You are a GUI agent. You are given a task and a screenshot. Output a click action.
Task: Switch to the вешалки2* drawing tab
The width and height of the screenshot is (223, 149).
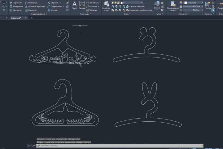tap(16, 18)
